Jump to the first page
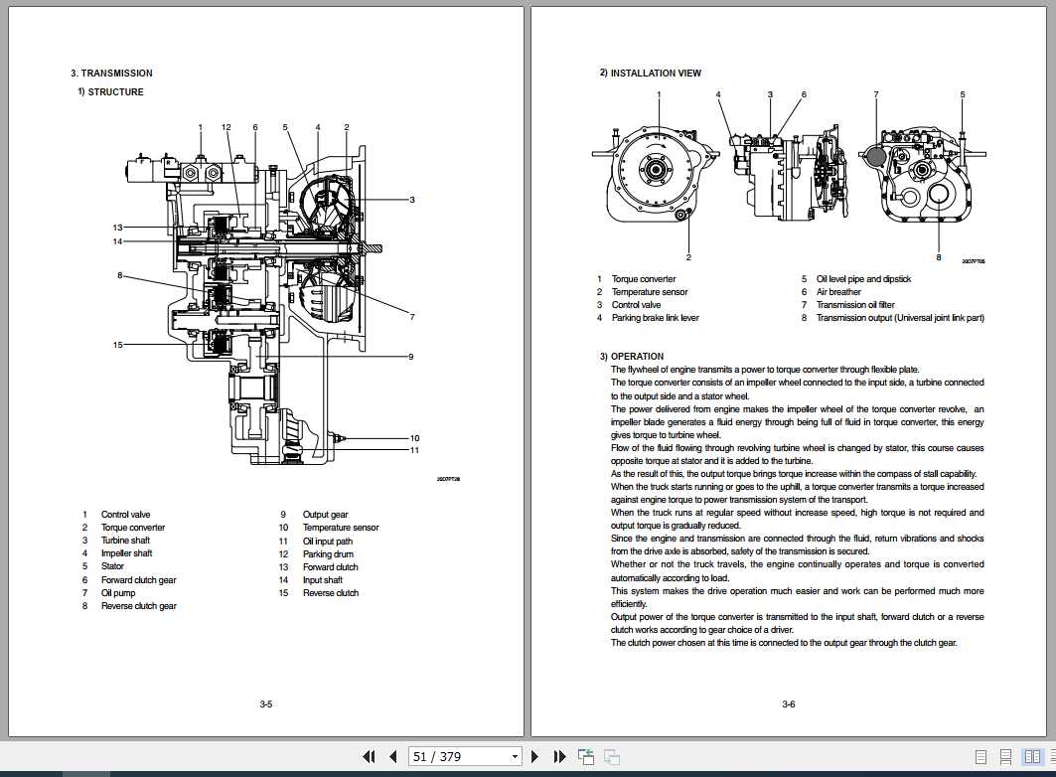1056x777 pixels. (x=369, y=756)
